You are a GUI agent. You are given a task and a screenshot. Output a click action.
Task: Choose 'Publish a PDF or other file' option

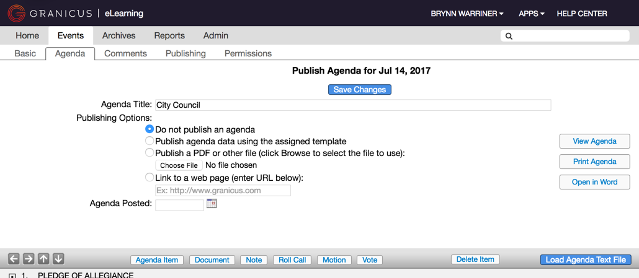(x=150, y=153)
